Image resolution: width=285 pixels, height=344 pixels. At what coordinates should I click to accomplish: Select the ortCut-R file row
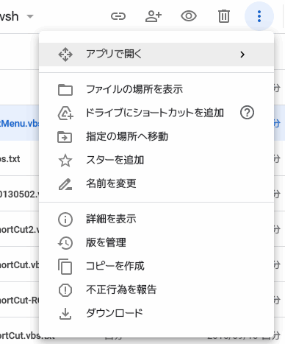[x=19, y=300]
